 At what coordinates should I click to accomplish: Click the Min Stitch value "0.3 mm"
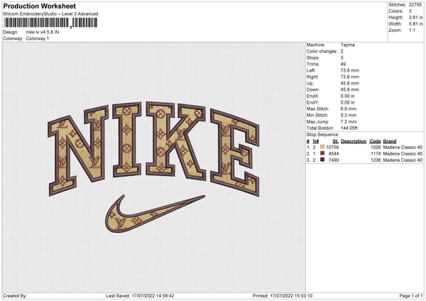[349, 115]
